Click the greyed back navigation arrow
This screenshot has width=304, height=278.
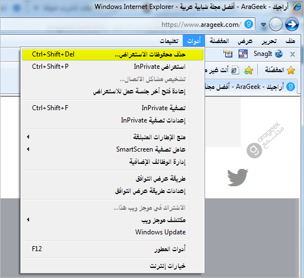[x=275, y=25]
